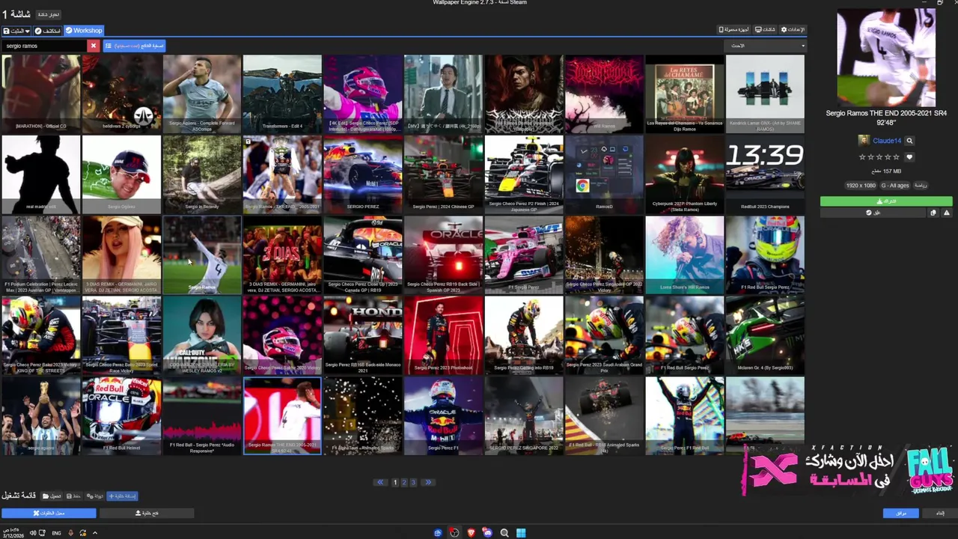
Task: Go to results page 3
Action: click(413, 483)
